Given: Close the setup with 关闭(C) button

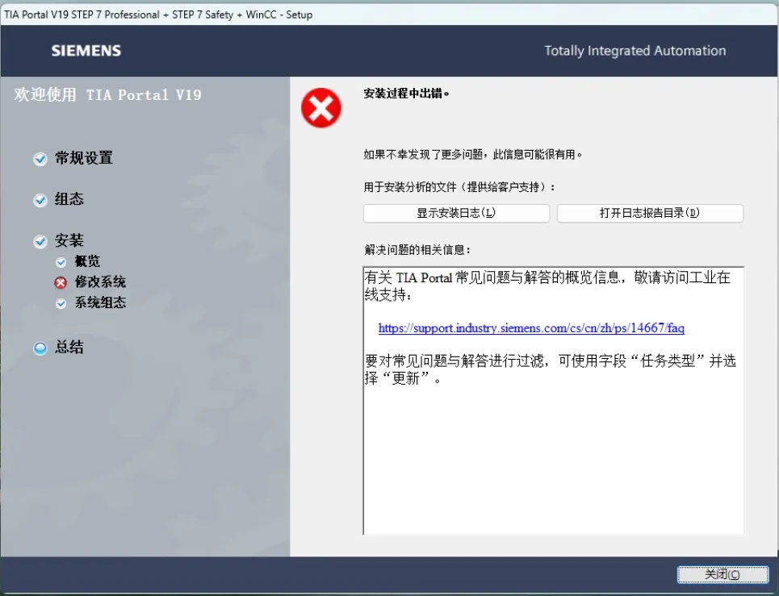Looking at the screenshot, I should (x=722, y=574).
